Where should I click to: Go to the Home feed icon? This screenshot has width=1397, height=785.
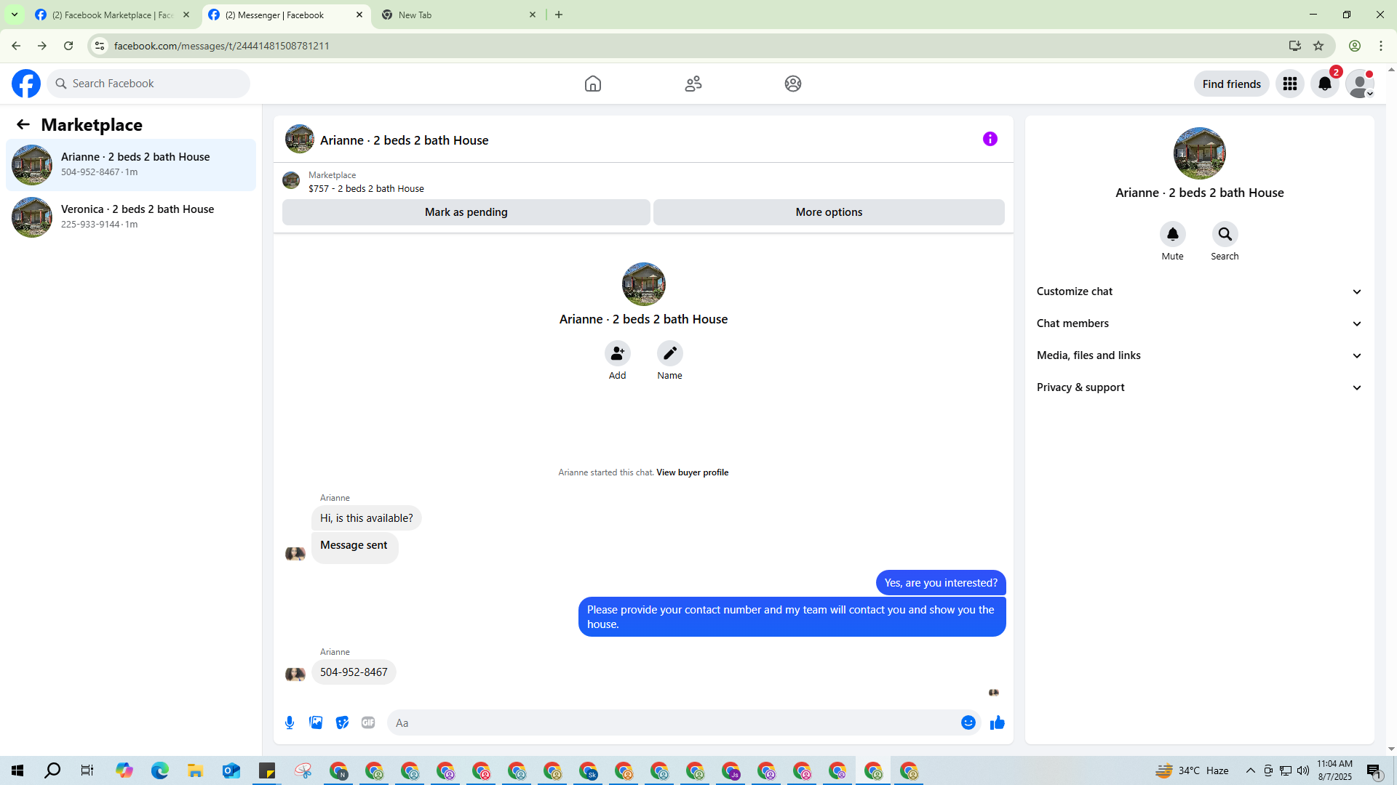click(593, 84)
